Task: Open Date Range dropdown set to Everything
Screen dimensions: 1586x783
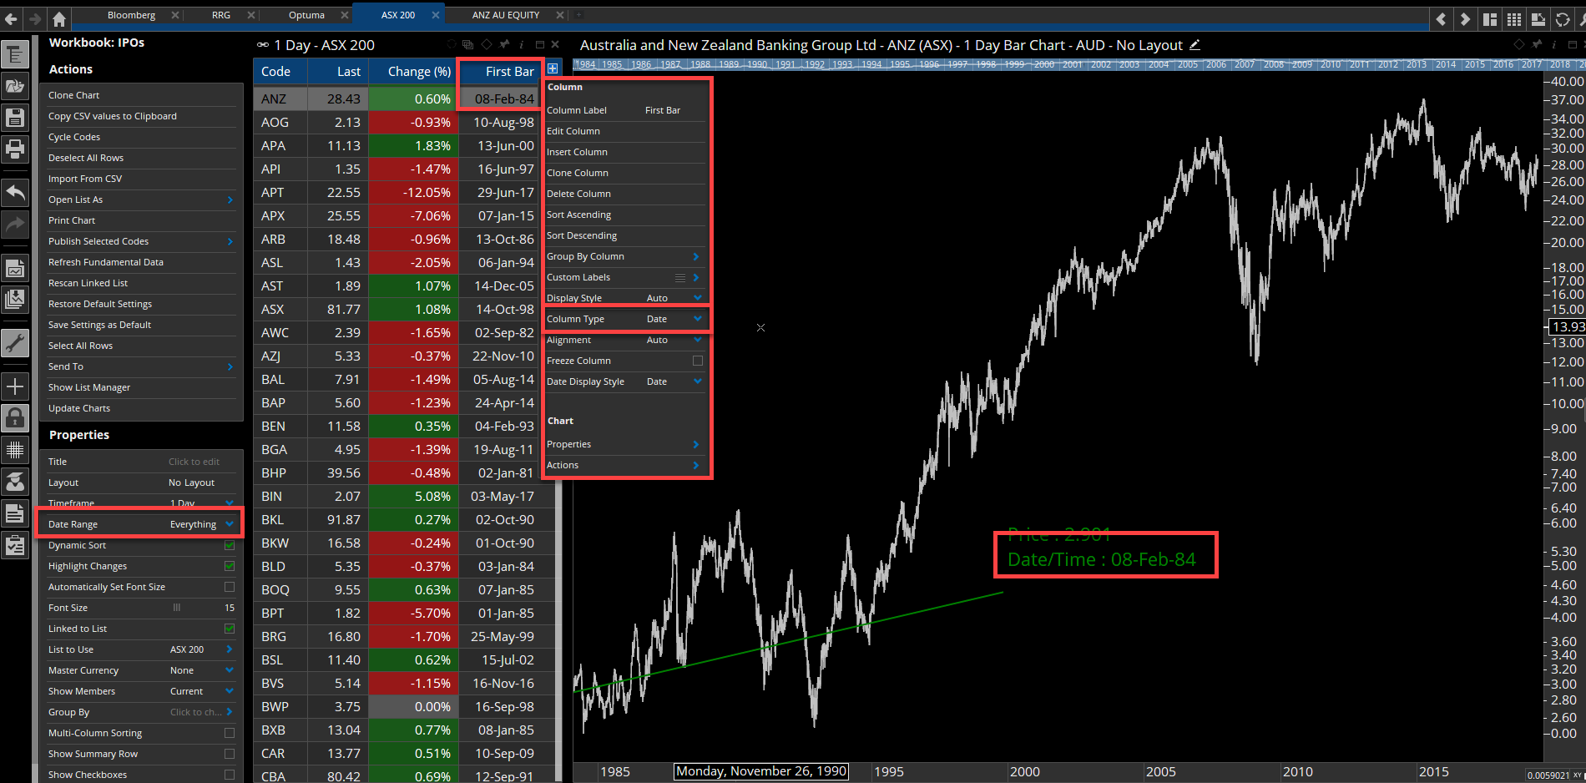Action: click(141, 524)
